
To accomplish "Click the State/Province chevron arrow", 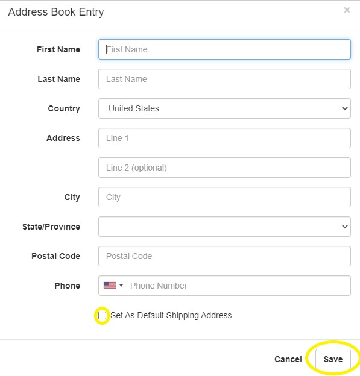I will [345, 227].
